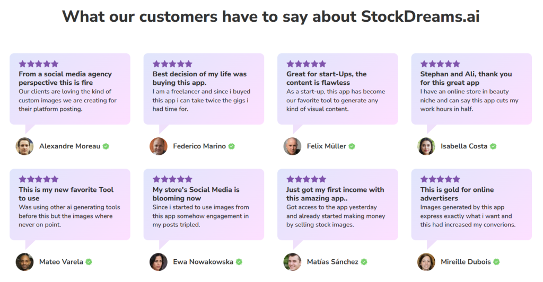Click the green checkmark next to Isabella Costa
Viewport: 543px width, 282px height.
click(493, 146)
